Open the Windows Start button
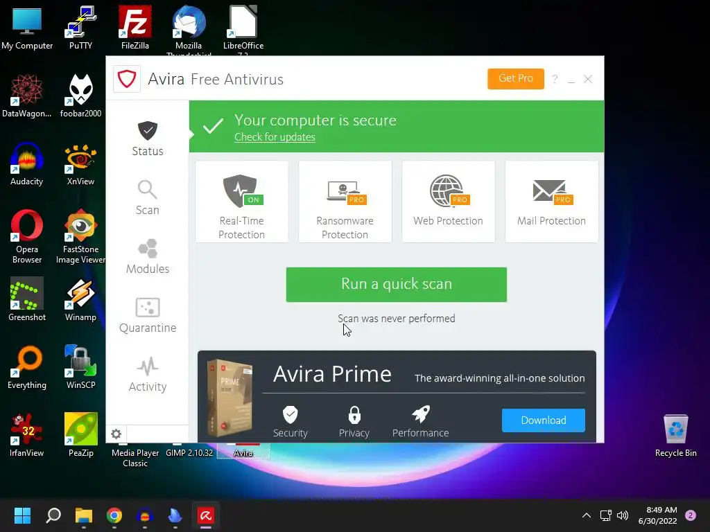This screenshot has height=532, width=710. point(22,515)
